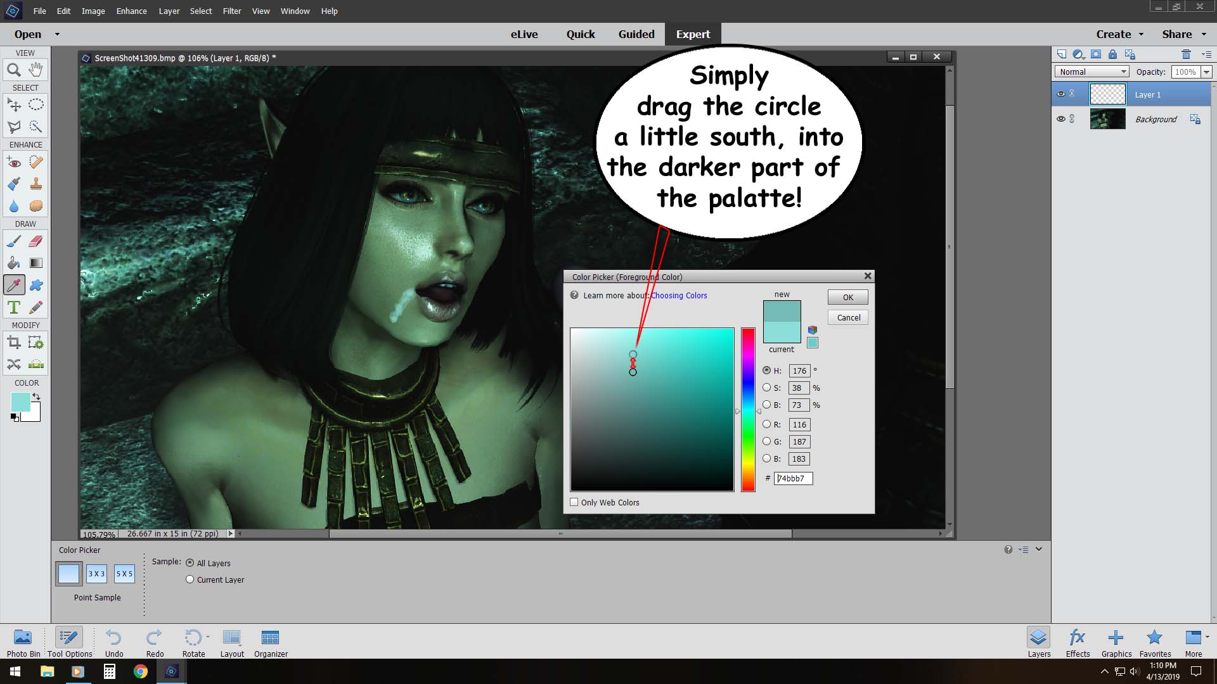
Task: Toggle visibility of Layer 1
Action: [x=1060, y=94]
